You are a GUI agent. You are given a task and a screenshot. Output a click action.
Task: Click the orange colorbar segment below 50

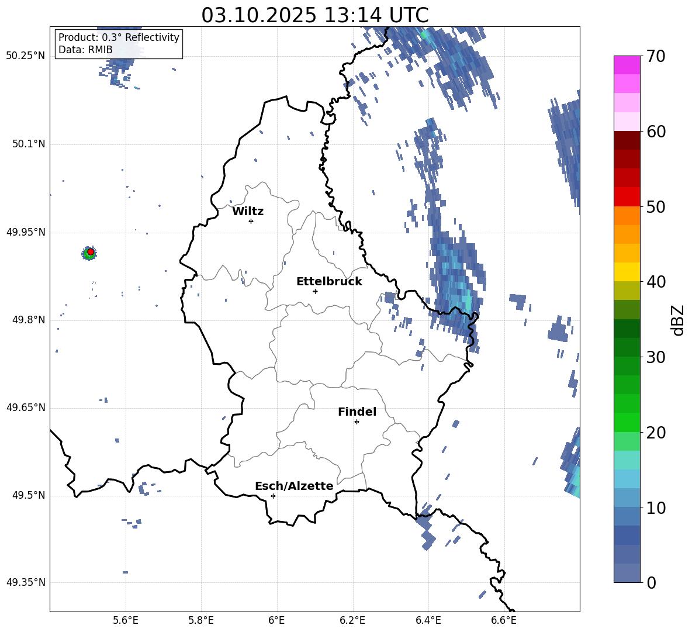[627, 215]
